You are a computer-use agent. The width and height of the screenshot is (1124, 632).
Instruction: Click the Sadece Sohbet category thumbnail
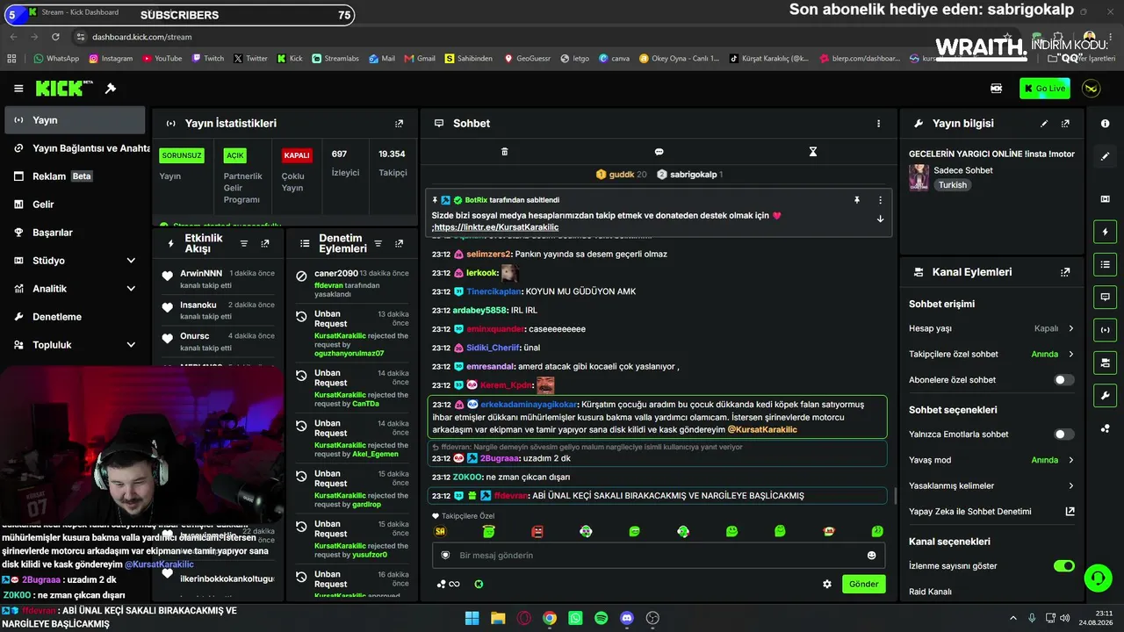(919, 177)
